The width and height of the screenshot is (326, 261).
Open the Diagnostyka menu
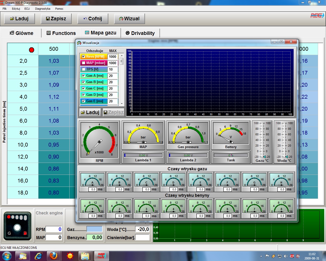coord(43,9)
